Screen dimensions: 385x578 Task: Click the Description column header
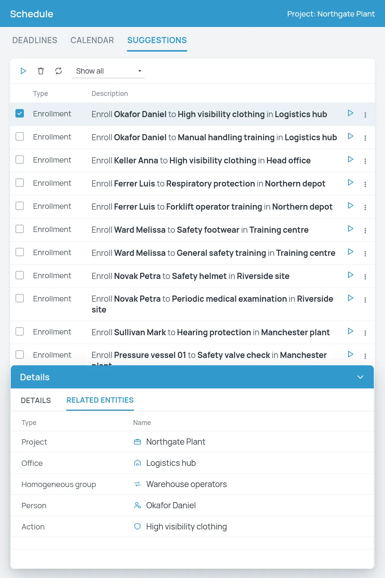pos(110,94)
